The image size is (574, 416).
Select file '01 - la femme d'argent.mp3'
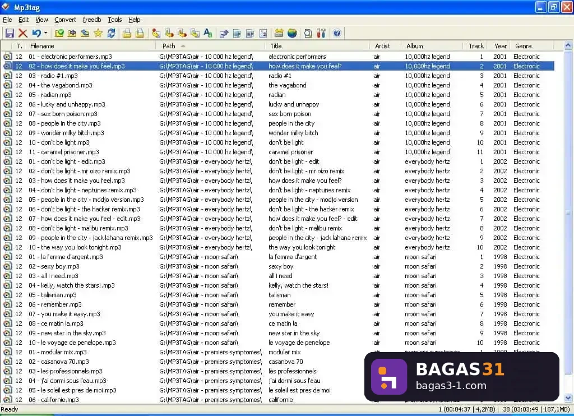coord(66,257)
